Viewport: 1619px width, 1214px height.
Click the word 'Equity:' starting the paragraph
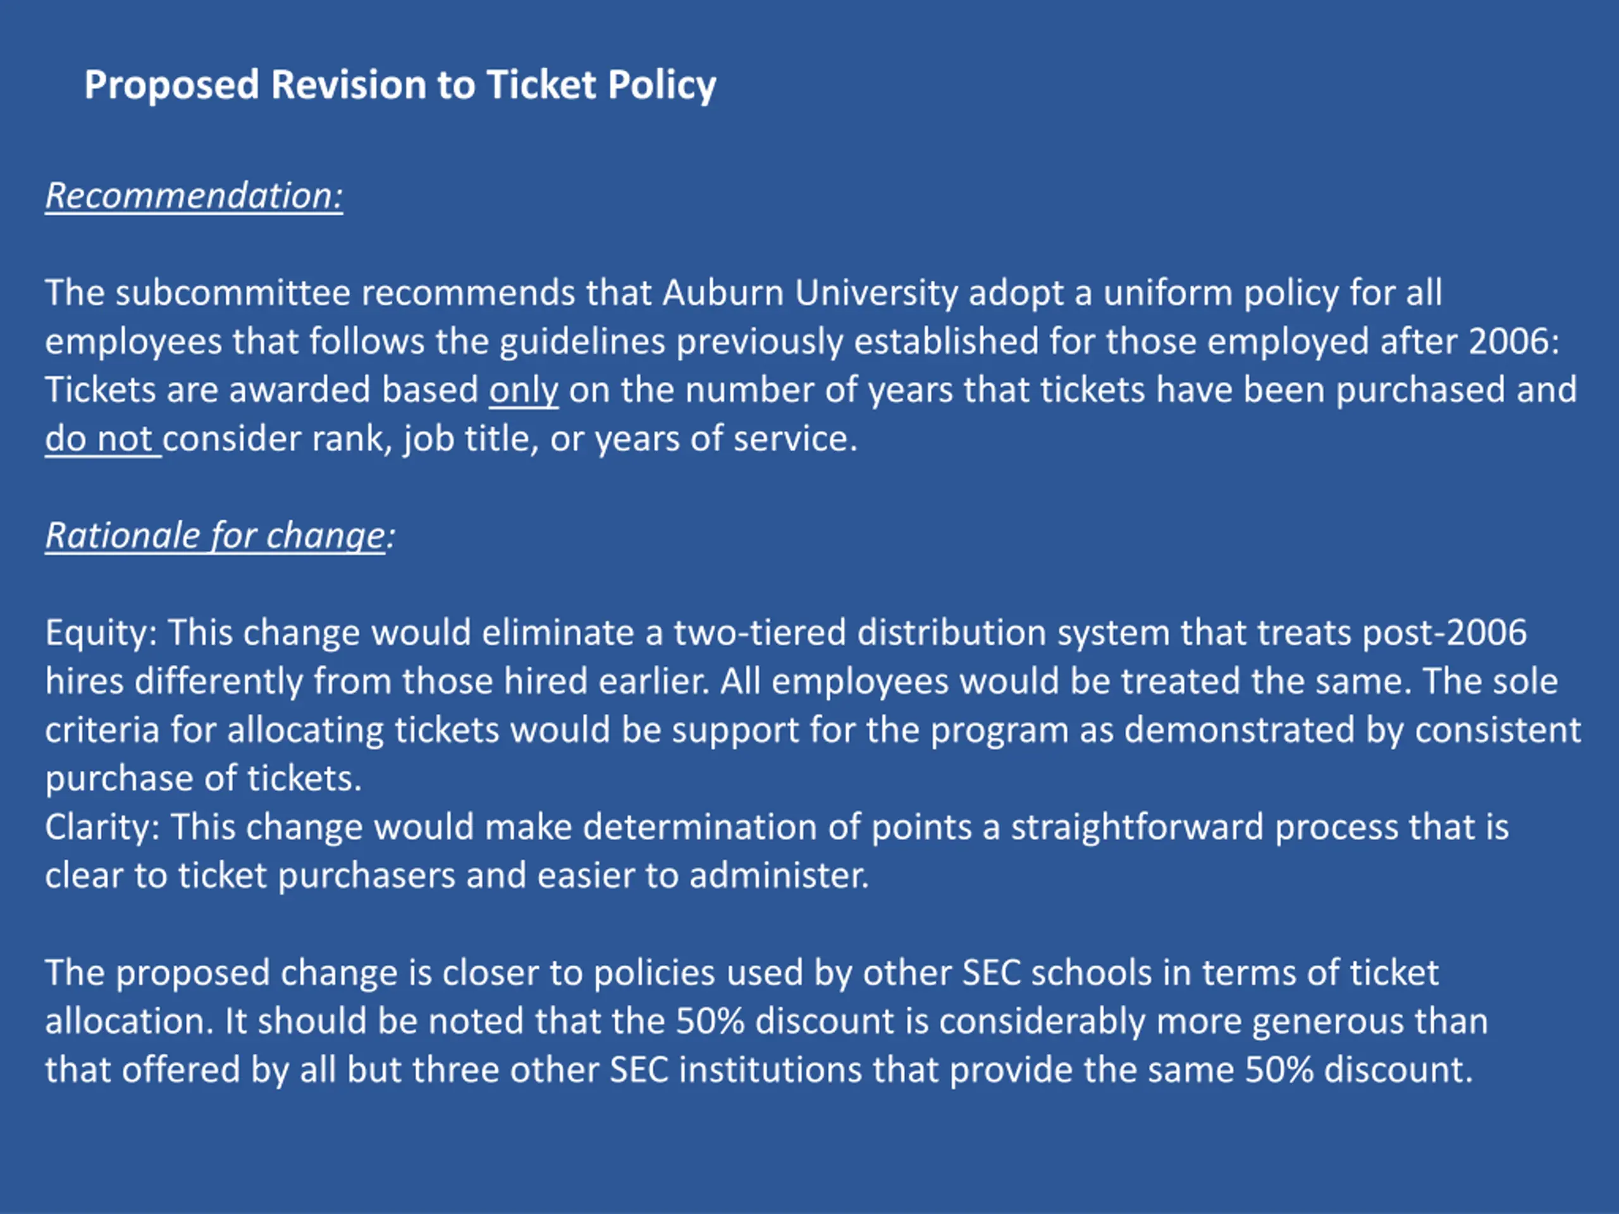pyautogui.click(x=101, y=633)
